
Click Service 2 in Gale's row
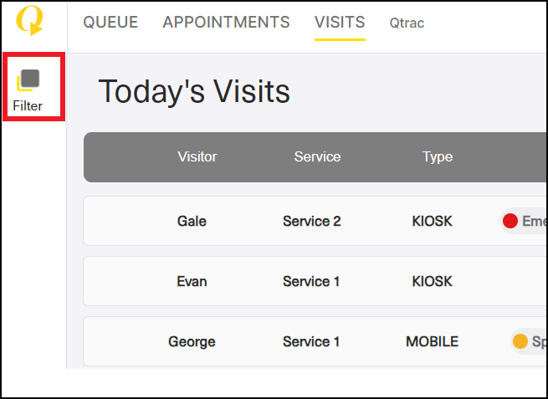pos(312,221)
